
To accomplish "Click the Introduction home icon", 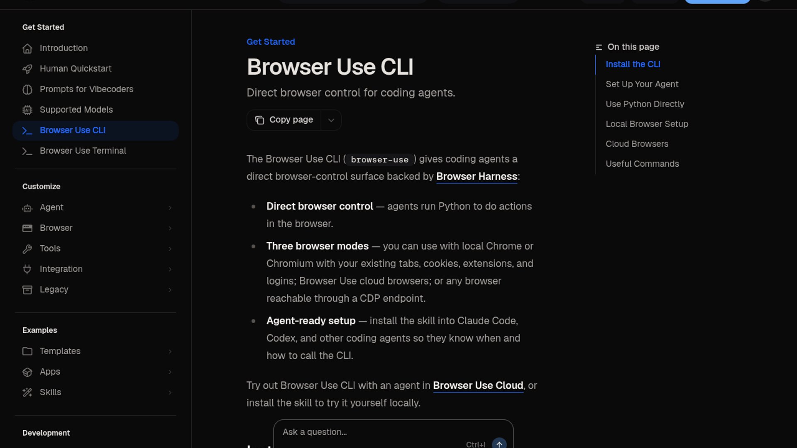I will pyautogui.click(x=27, y=49).
